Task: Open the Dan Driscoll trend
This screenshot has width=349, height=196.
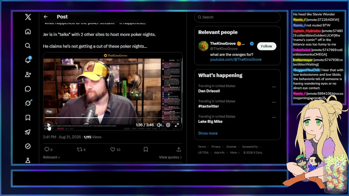Action: click(209, 91)
